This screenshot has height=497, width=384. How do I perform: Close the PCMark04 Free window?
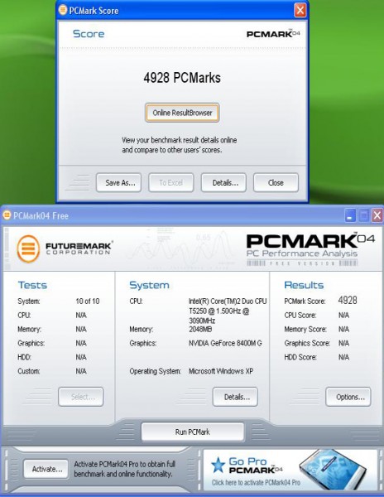(x=377, y=216)
